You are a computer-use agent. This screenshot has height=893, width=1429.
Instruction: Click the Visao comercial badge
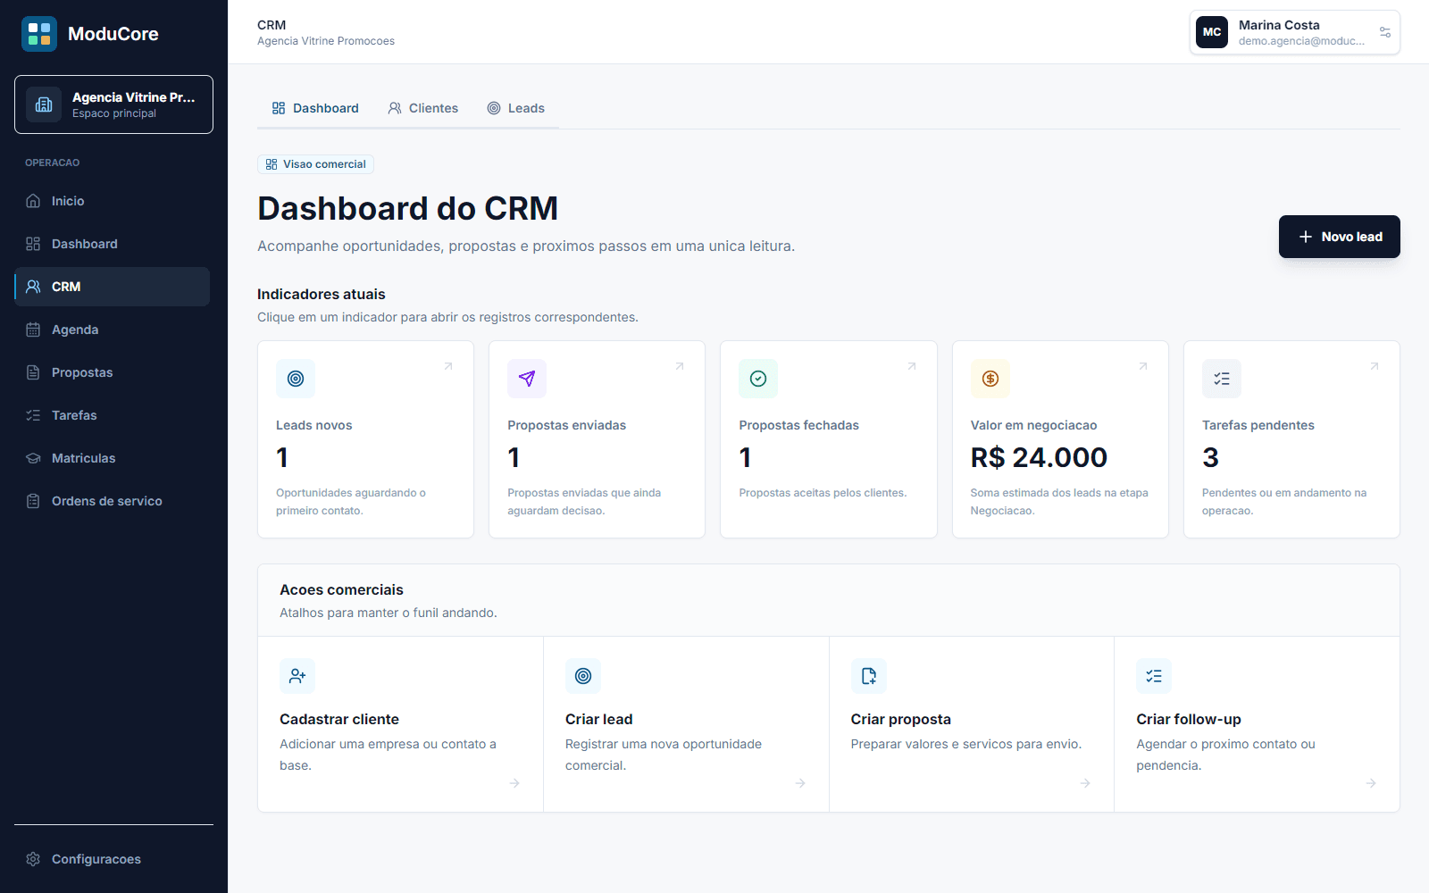point(315,164)
